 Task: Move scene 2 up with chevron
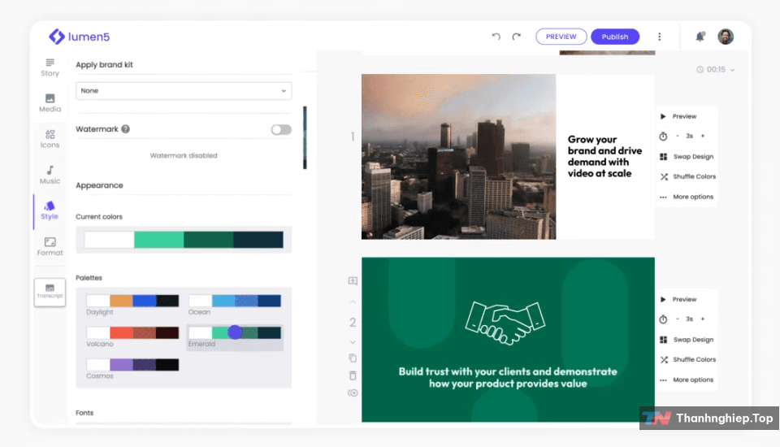point(353,302)
